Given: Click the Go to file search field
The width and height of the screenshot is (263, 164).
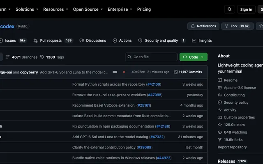Looking at the screenshot, I should click(x=151, y=57).
